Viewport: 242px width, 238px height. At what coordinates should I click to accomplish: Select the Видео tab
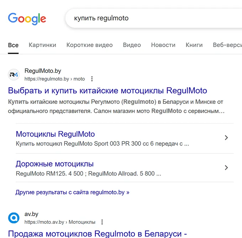(x=132, y=45)
